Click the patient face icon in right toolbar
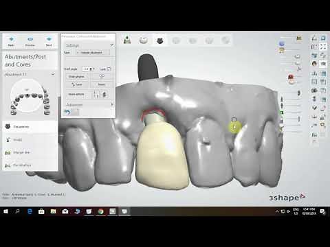The image size is (330, 247). (x=314, y=63)
